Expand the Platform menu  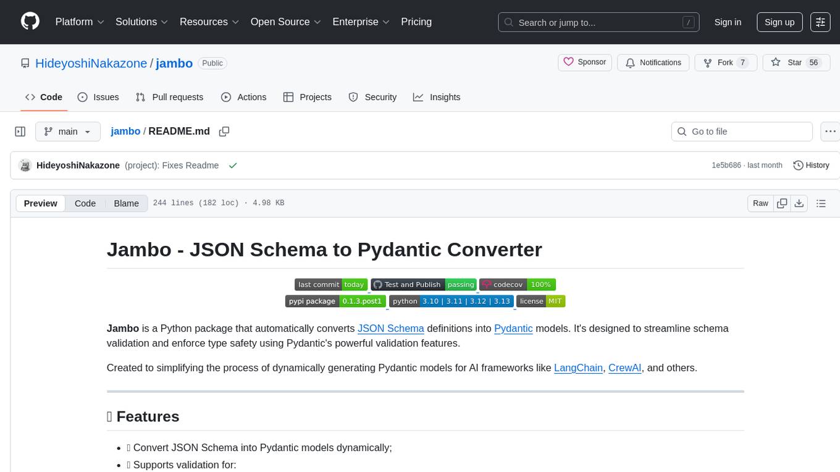80,22
